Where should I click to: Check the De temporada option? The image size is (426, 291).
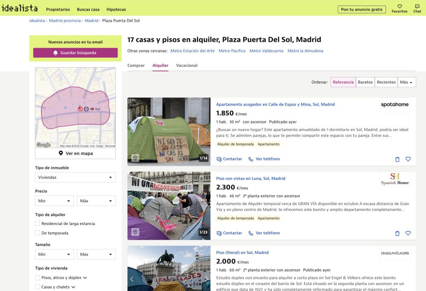pyautogui.click(x=37, y=233)
